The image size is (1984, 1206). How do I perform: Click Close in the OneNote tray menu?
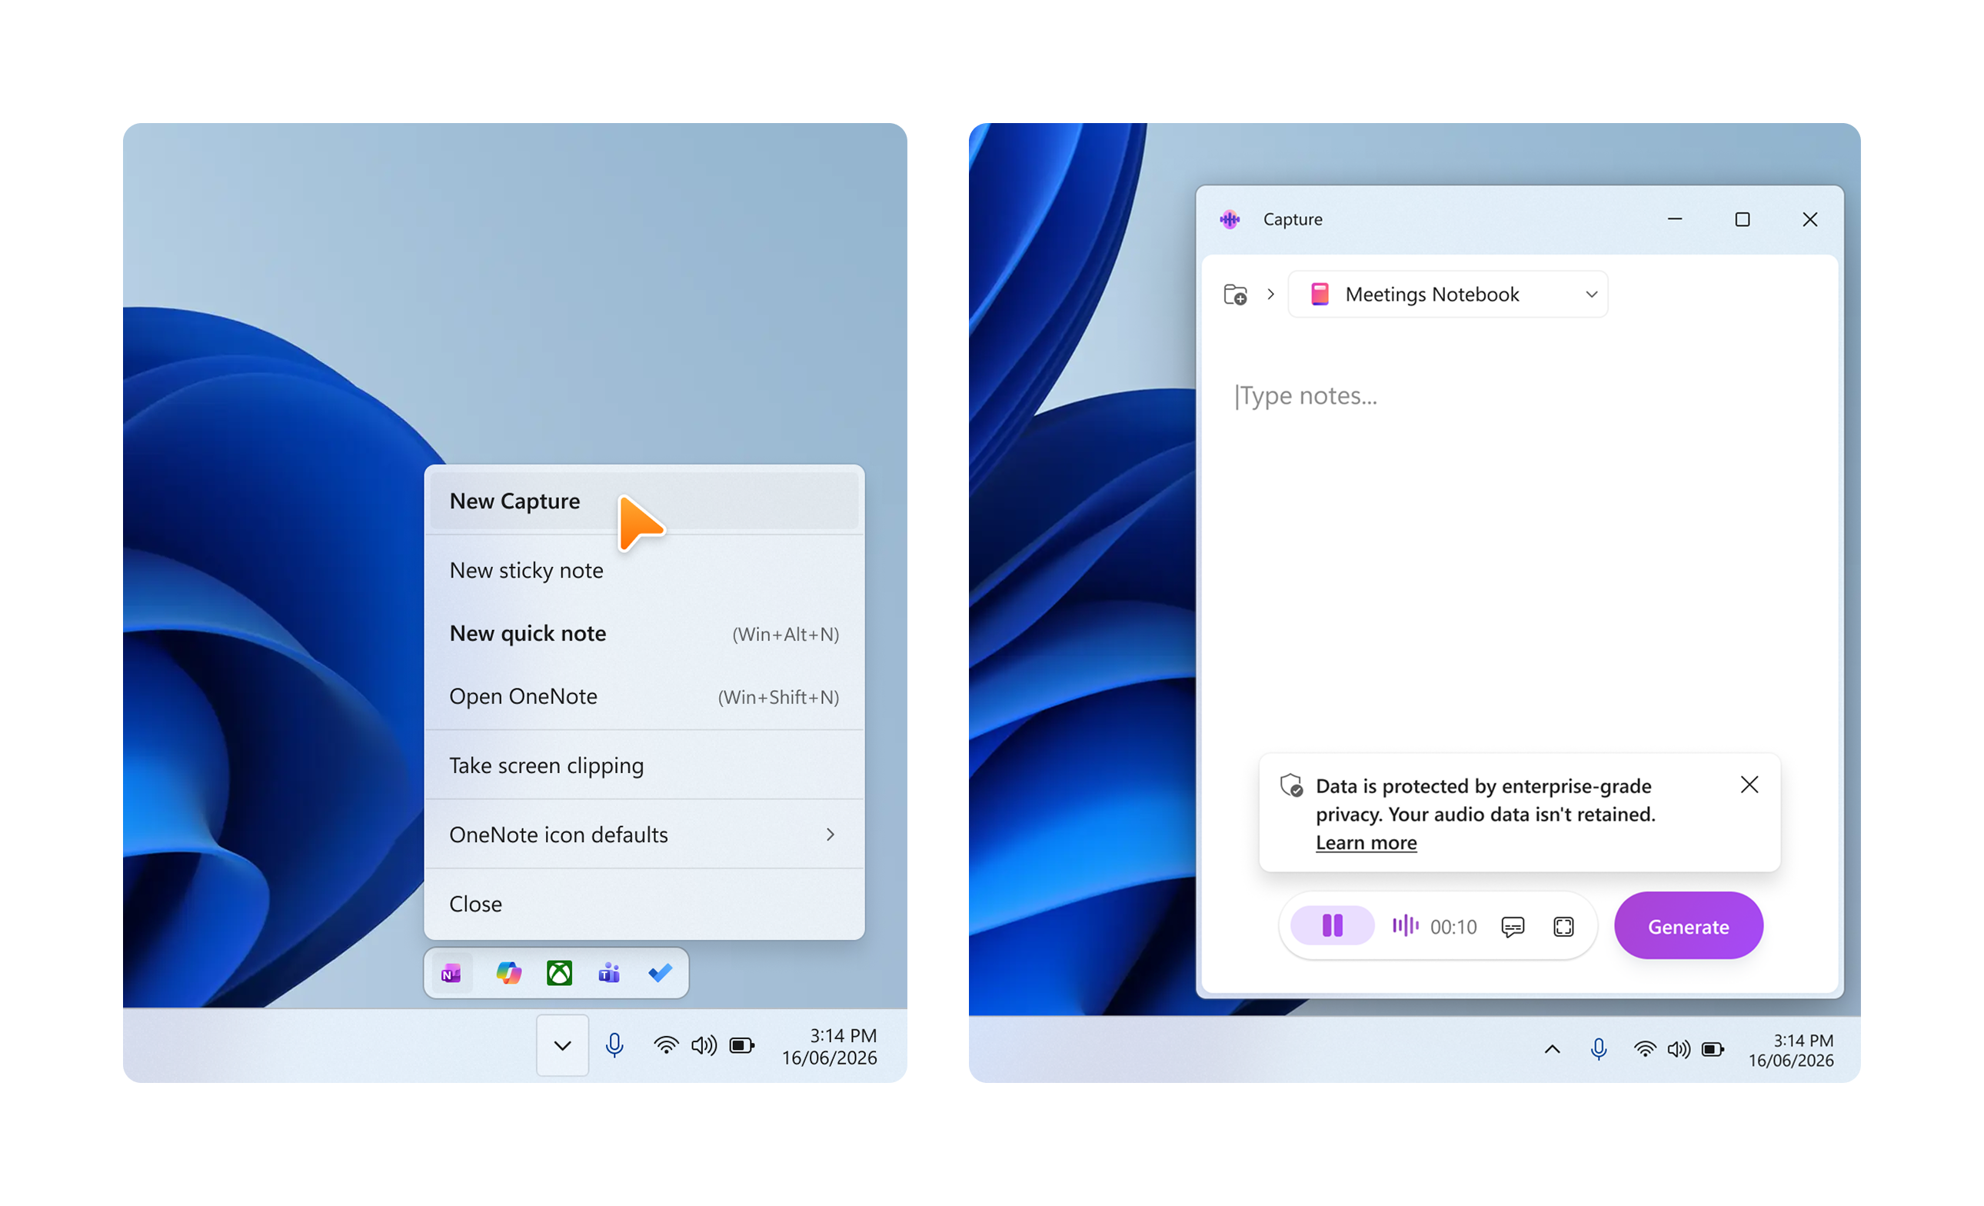point(644,904)
